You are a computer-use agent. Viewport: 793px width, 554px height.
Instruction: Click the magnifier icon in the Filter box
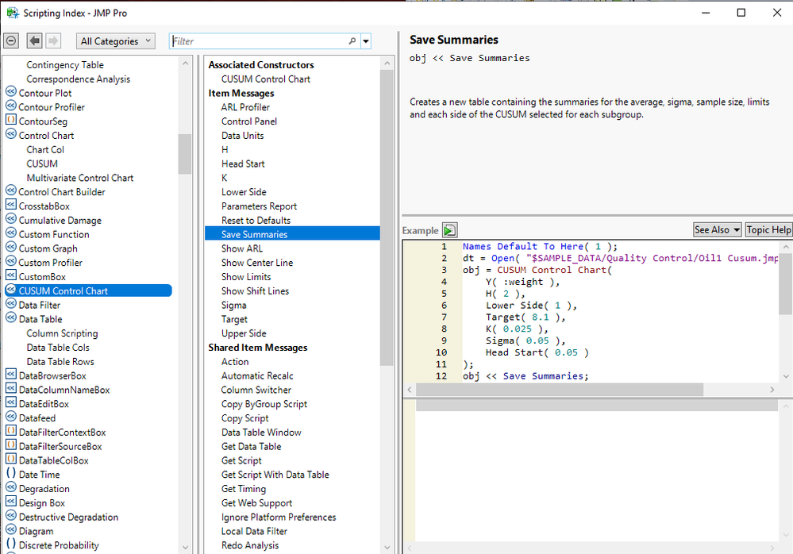pos(352,41)
